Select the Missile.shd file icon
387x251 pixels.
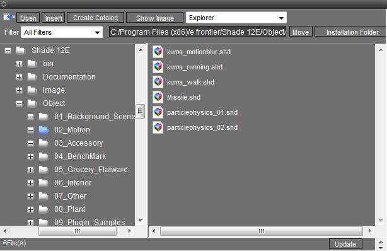(x=158, y=97)
